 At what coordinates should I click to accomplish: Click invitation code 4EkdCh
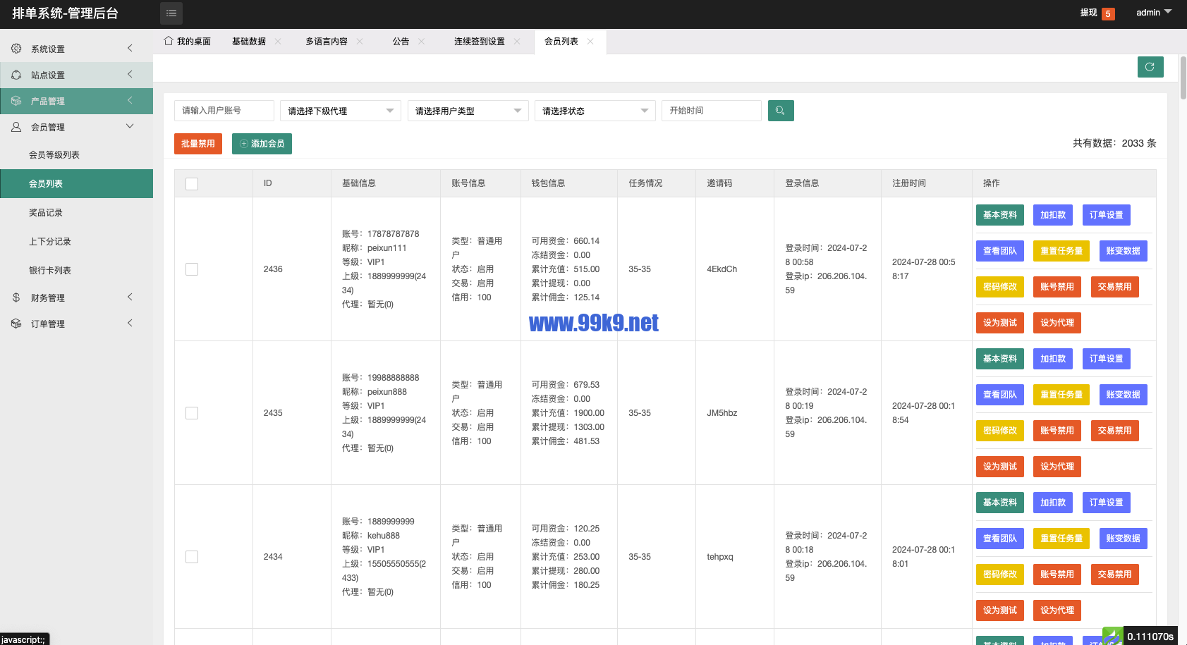pos(722,269)
